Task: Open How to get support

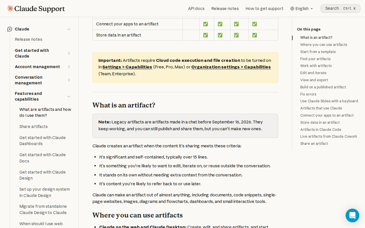Action: (x=264, y=9)
